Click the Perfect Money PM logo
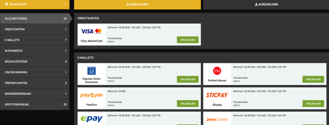Screen dimensions: 329x125 tap(217, 71)
